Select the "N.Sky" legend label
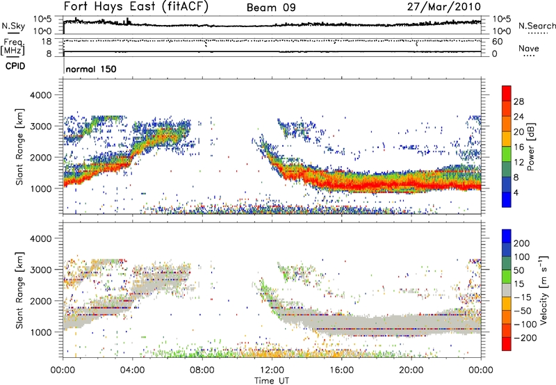The width and height of the screenshot is (556, 385). pyautogui.click(x=13, y=26)
